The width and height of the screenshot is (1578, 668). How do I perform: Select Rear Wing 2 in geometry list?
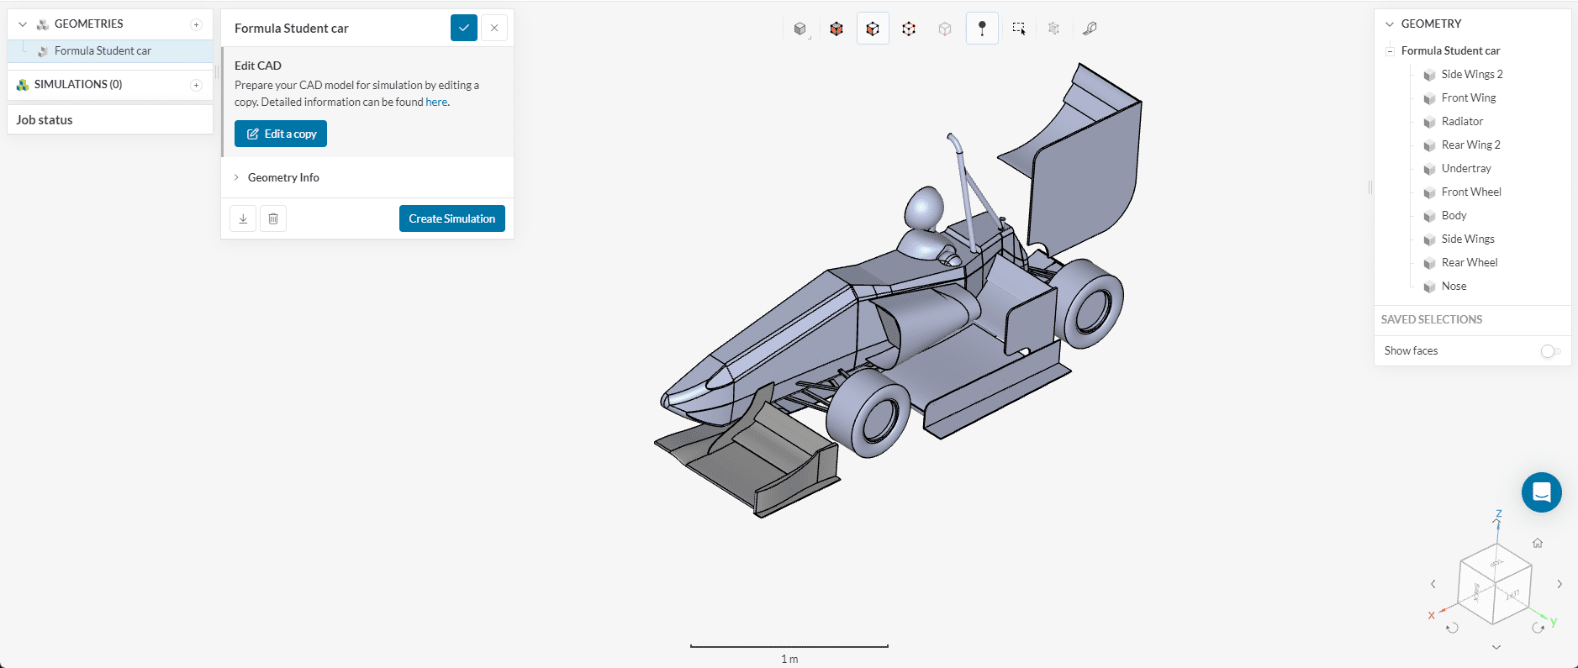1470,145
